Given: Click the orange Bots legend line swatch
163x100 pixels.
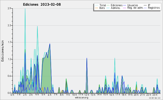Looking at the screenshot, I should (x=96, y=8).
